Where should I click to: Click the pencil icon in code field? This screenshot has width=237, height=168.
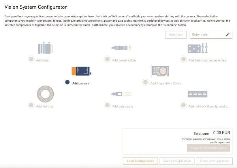point(228,35)
